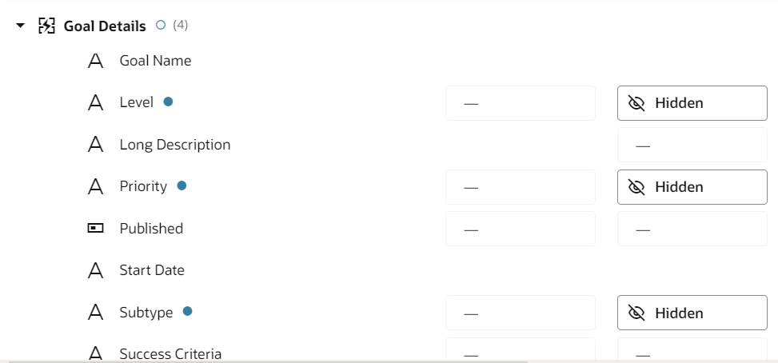Click the circle indicator beside Goal Details

[x=160, y=25]
